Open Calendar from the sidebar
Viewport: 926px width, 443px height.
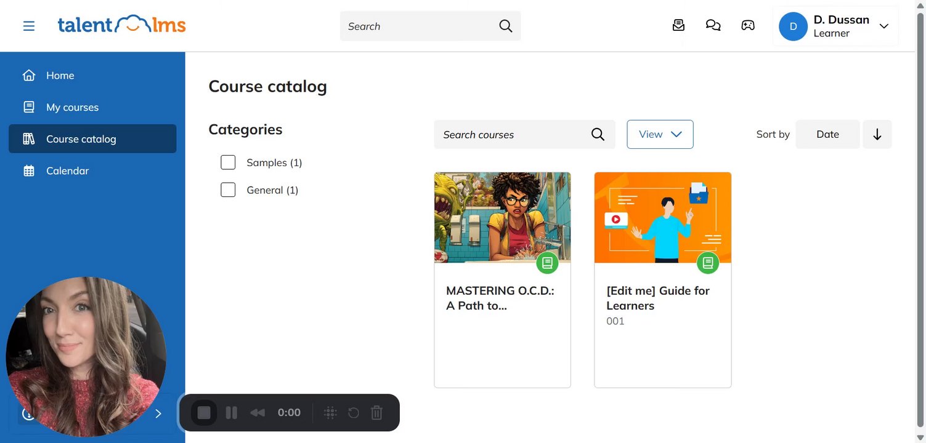67,170
